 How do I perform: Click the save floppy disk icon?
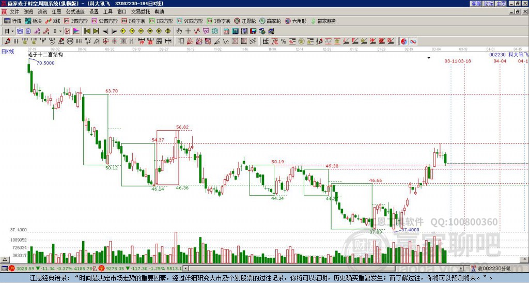[253, 32]
